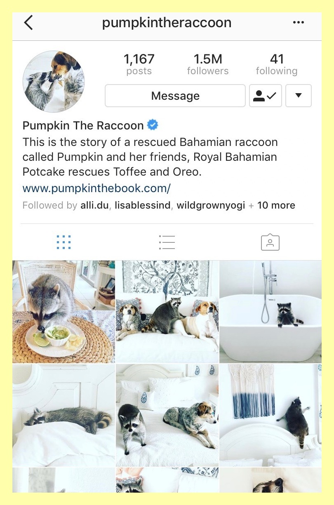Open the '10 more' followers link
This screenshot has height=505, width=334.
(276, 205)
